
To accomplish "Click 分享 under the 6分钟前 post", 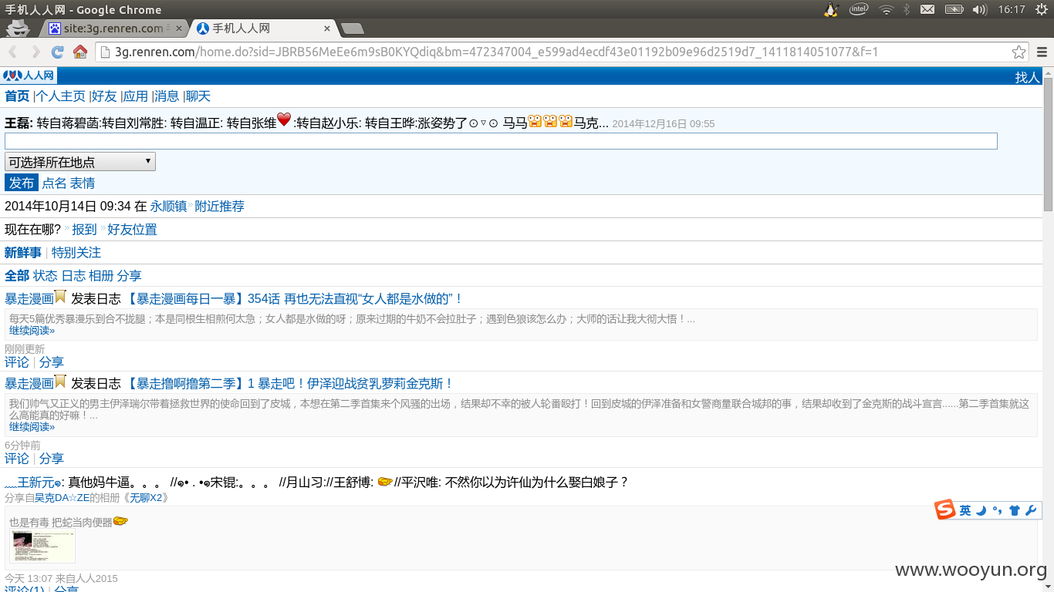I will pos(52,459).
